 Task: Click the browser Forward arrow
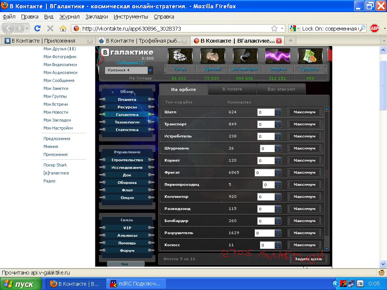pyautogui.click(x=19, y=28)
